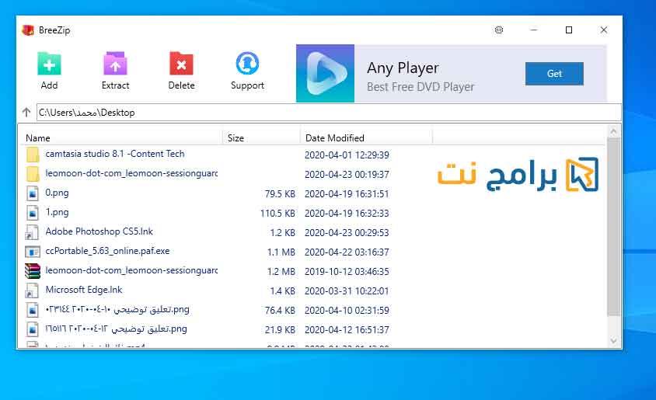Image resolution: width=656 pixels, height=400 pixels.
Task: Click the WinRAR archive icon for leomoon-dot-com
Action: click(32, 271)
